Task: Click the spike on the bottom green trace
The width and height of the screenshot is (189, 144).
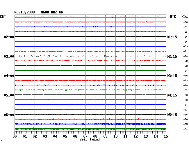Action: [x=34, y=129]
